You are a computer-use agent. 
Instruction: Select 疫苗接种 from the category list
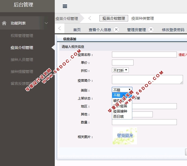pyautogui.click(x=120, y=111)
